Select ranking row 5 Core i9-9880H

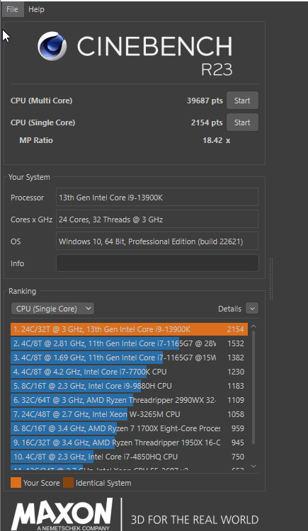pos(129,386)
